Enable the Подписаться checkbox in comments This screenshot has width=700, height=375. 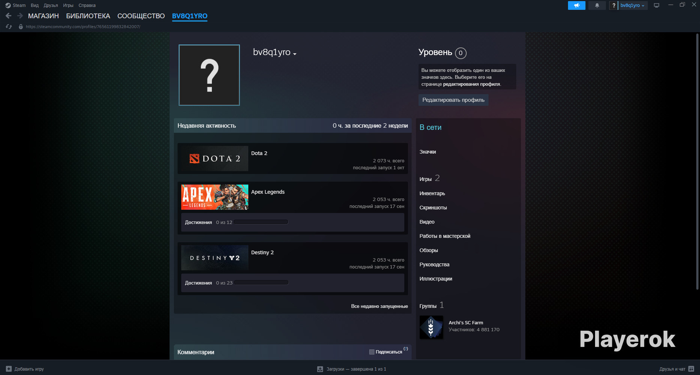[372, 352]
